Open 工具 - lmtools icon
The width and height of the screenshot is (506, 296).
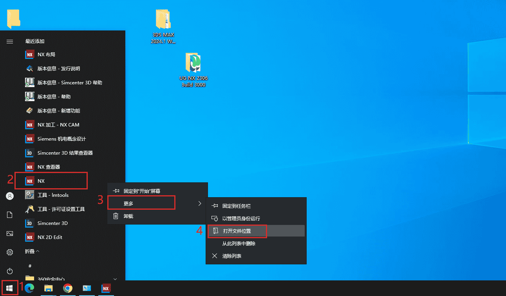30,195
